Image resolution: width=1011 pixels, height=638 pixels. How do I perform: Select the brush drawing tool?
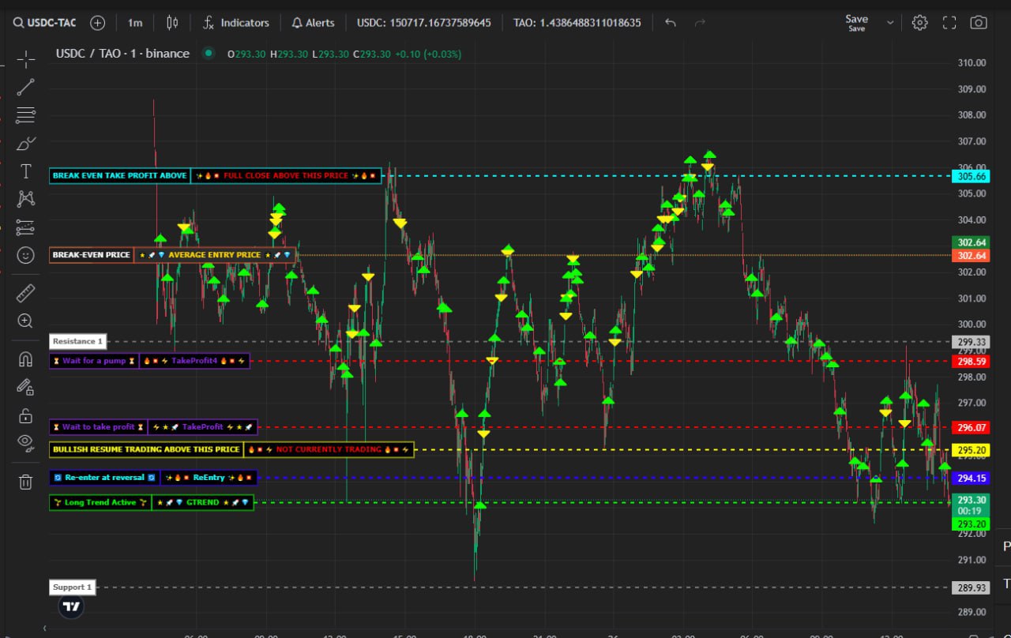click(x=25, y=143)
